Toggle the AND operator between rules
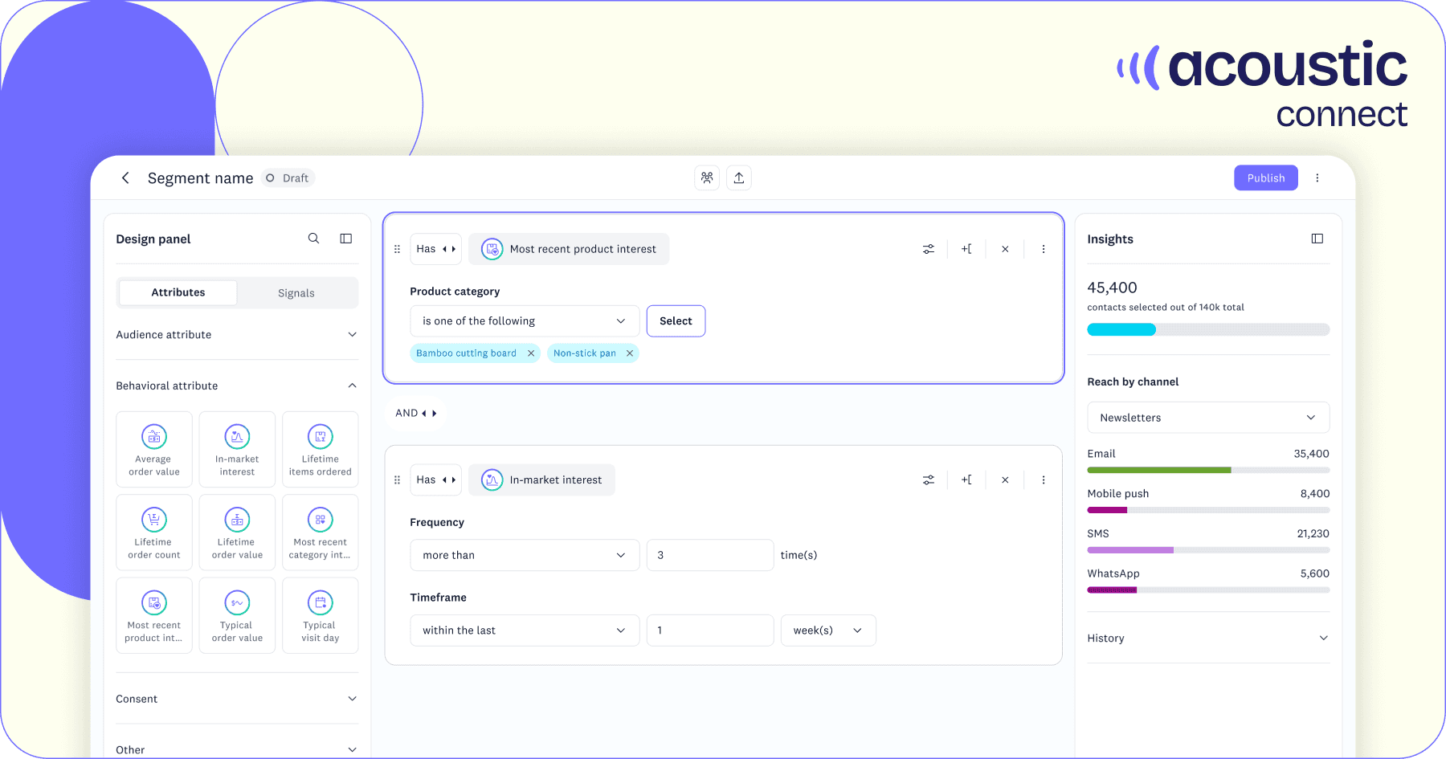Viewport: 1446px width, 759px height. point(415,413)
